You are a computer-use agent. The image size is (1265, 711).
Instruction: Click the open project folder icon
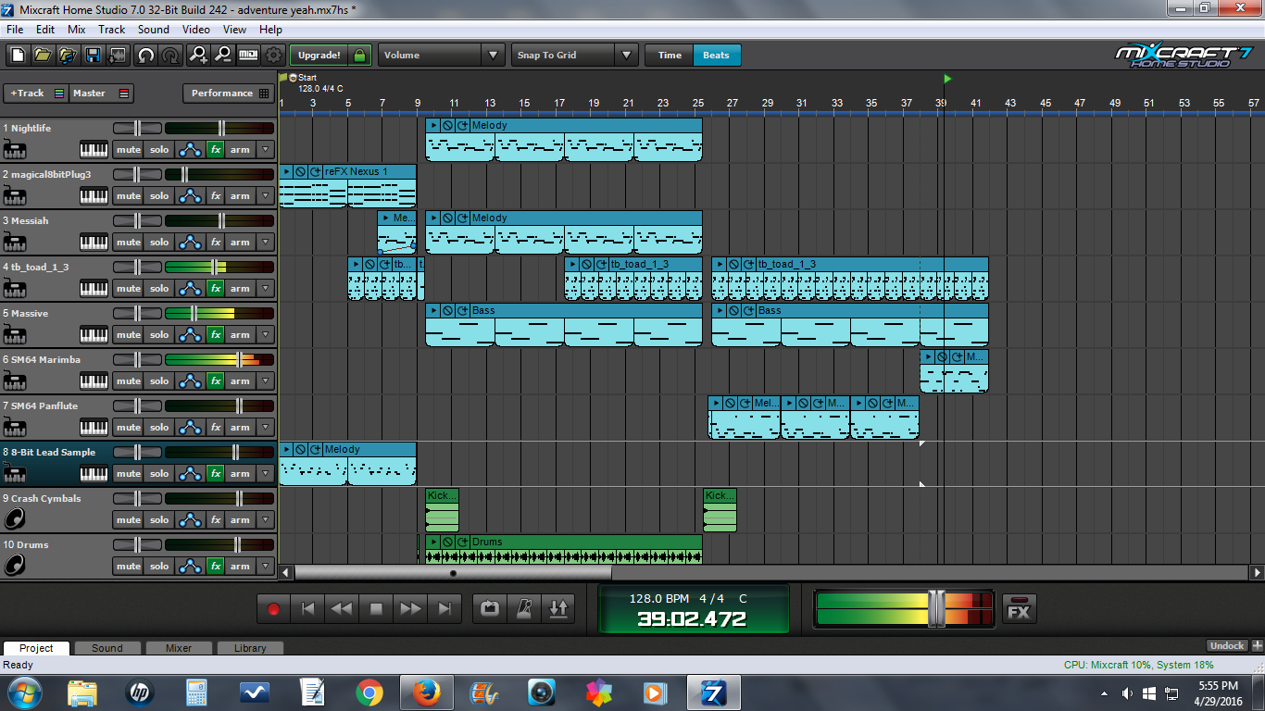pos(43,56)
